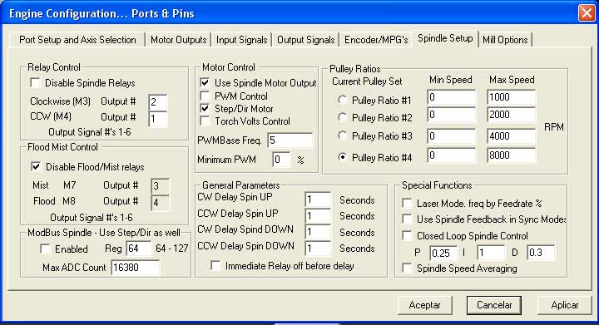Uncheck Use Spindle Motor Output
This screenshot has width=599, height=325.
pos(205,82)
